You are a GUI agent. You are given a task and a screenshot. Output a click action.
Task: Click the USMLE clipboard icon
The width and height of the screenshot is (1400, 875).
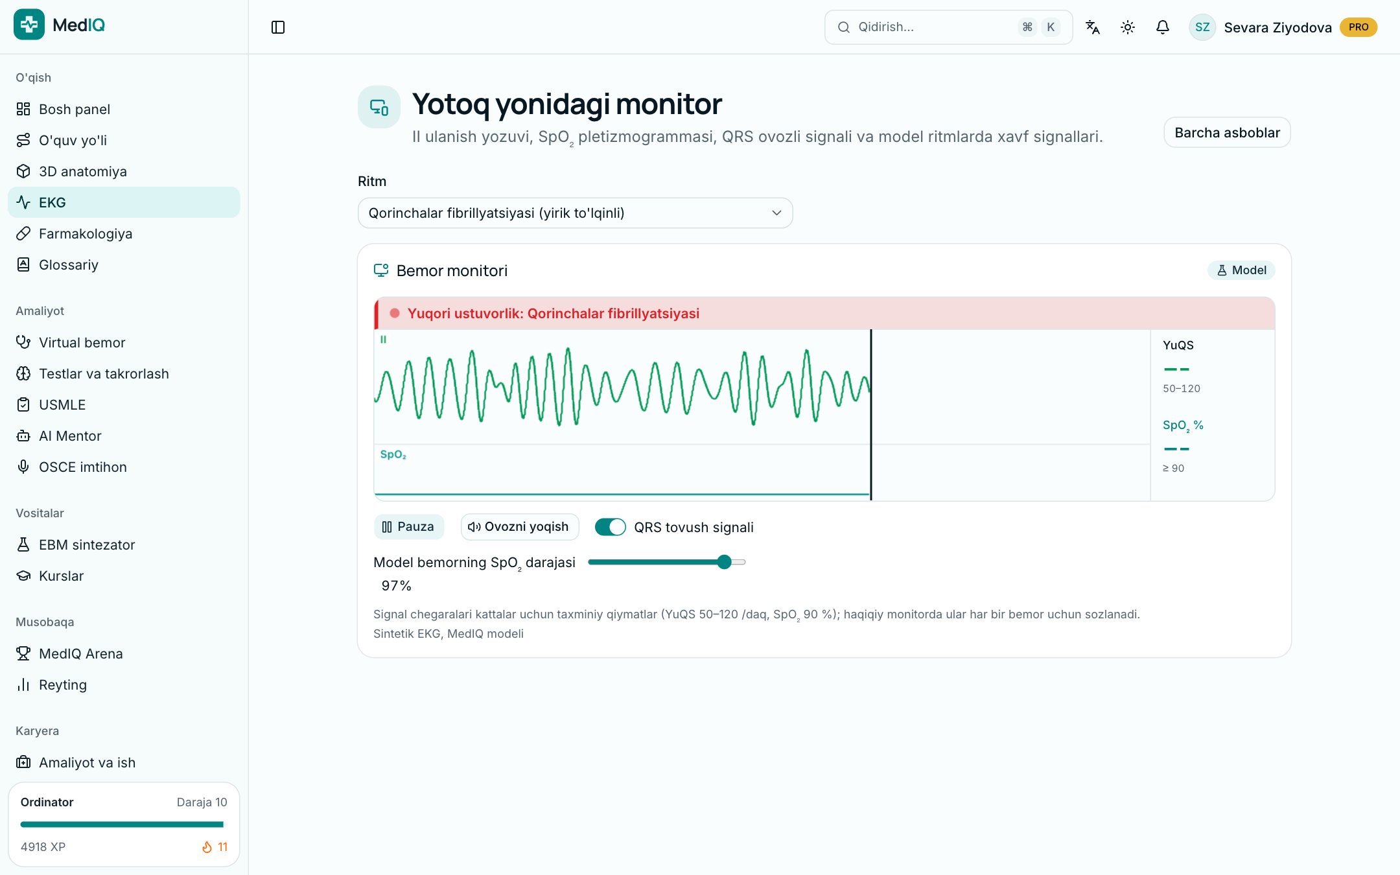coord(23,404)
